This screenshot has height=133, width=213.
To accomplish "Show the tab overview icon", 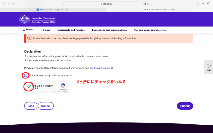I will pyautogui.click(x=209, y=4).
